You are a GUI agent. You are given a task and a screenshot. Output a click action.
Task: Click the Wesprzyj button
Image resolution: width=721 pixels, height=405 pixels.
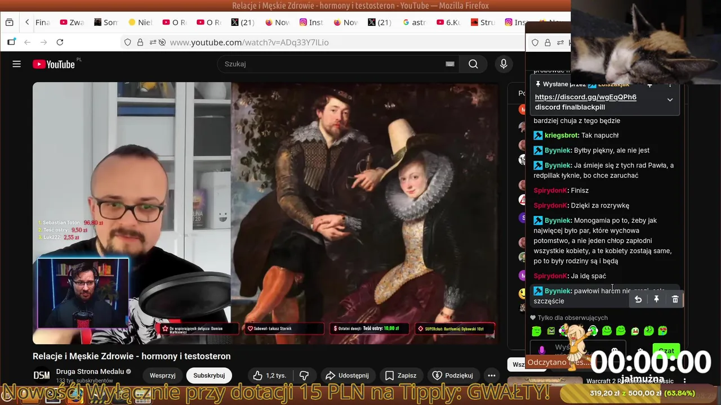(162, 375)
